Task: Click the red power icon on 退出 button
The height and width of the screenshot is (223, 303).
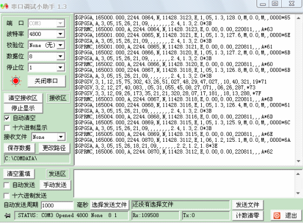Action: [277, 215]
